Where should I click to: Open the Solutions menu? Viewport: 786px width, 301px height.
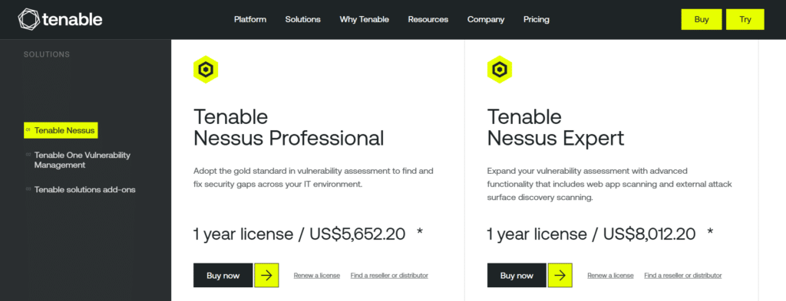pos(302,19)
